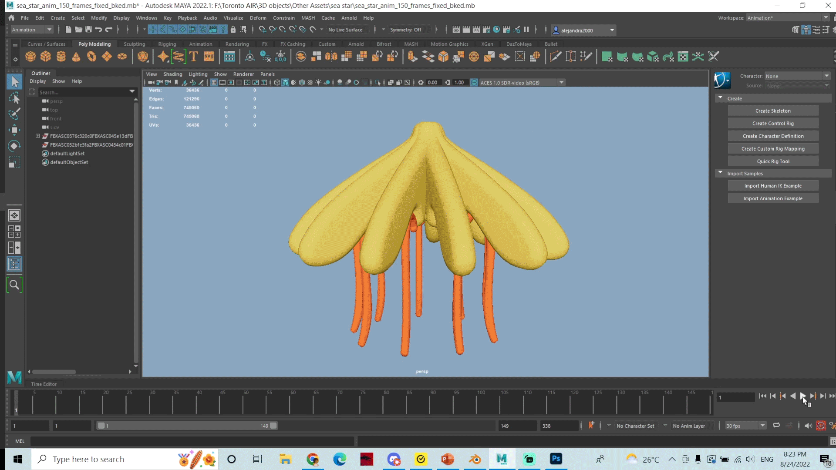This screenshot has width=836, height=470.
Task: Click the SVG import shelf icon
Action: tap(209, 57)
